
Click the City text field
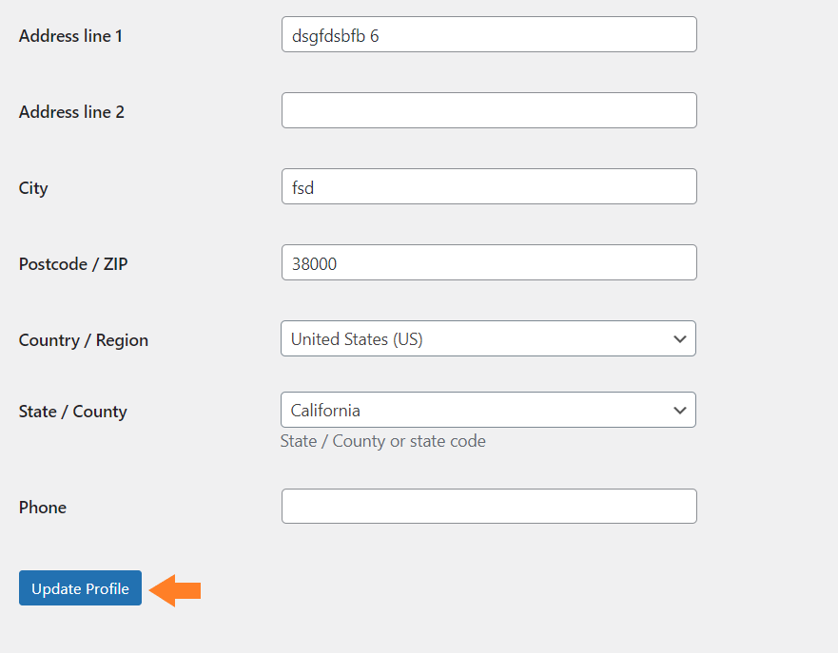pos(489,186)
